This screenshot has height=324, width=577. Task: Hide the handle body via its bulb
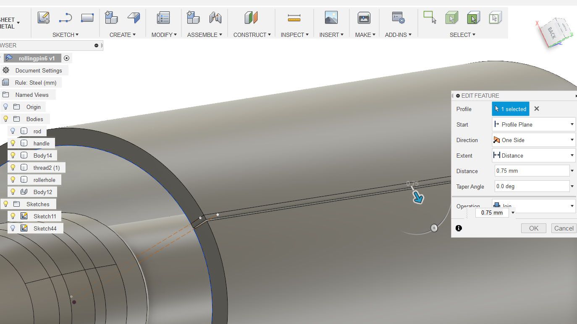point(13,143)
